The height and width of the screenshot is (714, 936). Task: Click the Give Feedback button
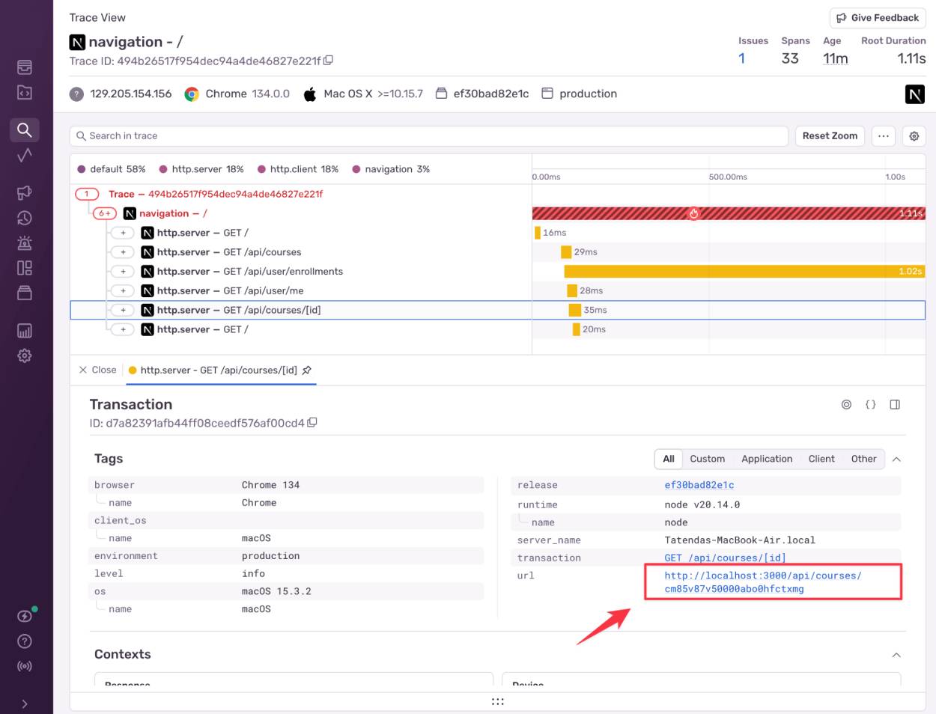pos(877,17)
